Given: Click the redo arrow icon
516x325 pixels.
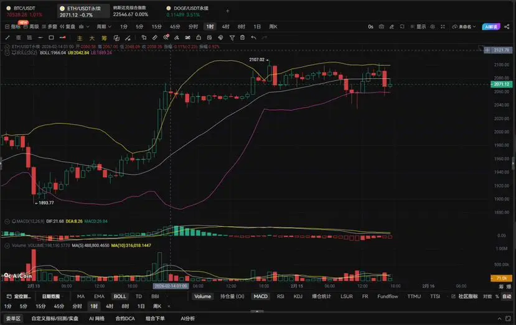Looking at the screenshot, I should tap(265, 38).
